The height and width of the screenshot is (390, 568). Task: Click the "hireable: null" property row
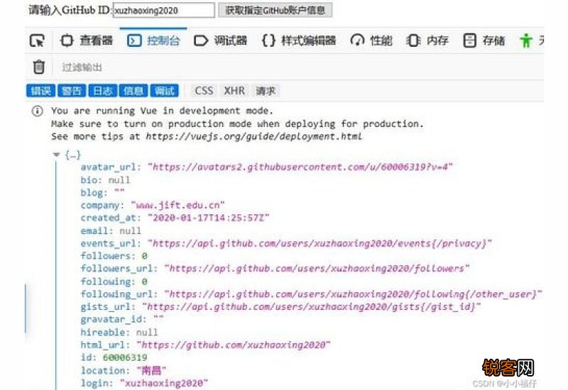point(119,332)
